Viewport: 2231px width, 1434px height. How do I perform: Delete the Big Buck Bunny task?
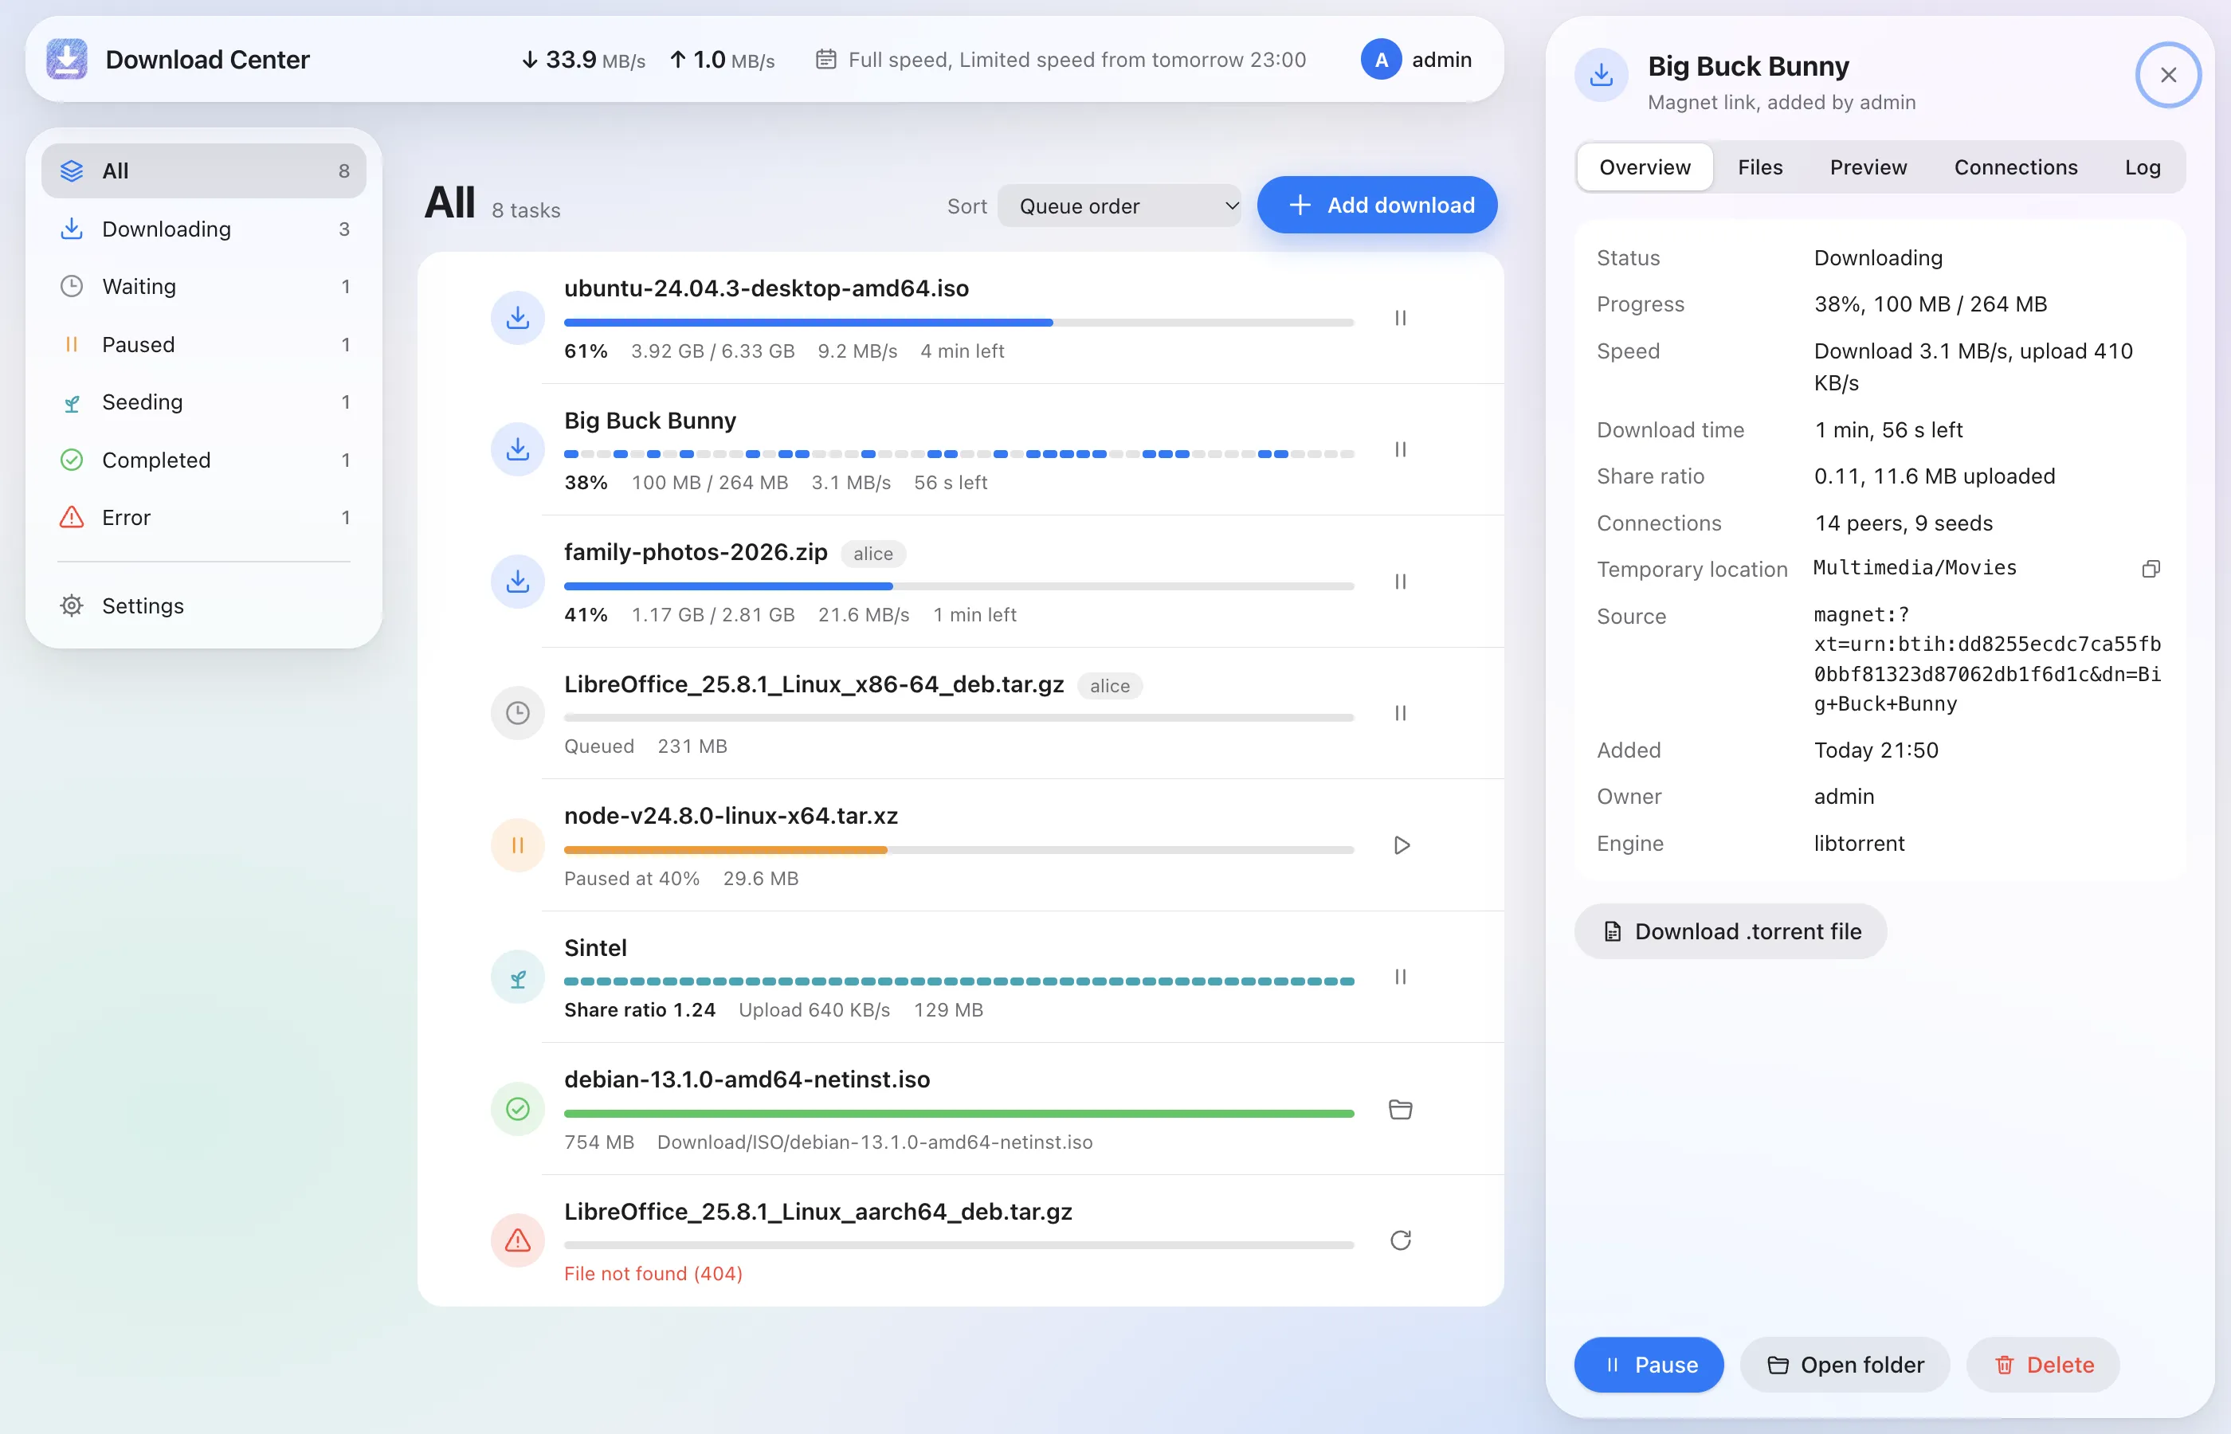click(x=2042, y=1364)
